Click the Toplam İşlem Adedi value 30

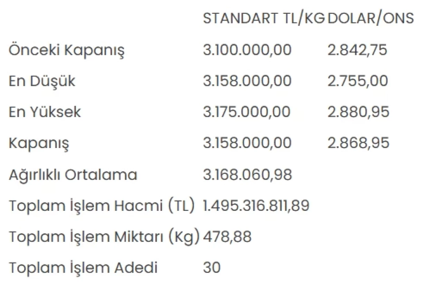212,268
